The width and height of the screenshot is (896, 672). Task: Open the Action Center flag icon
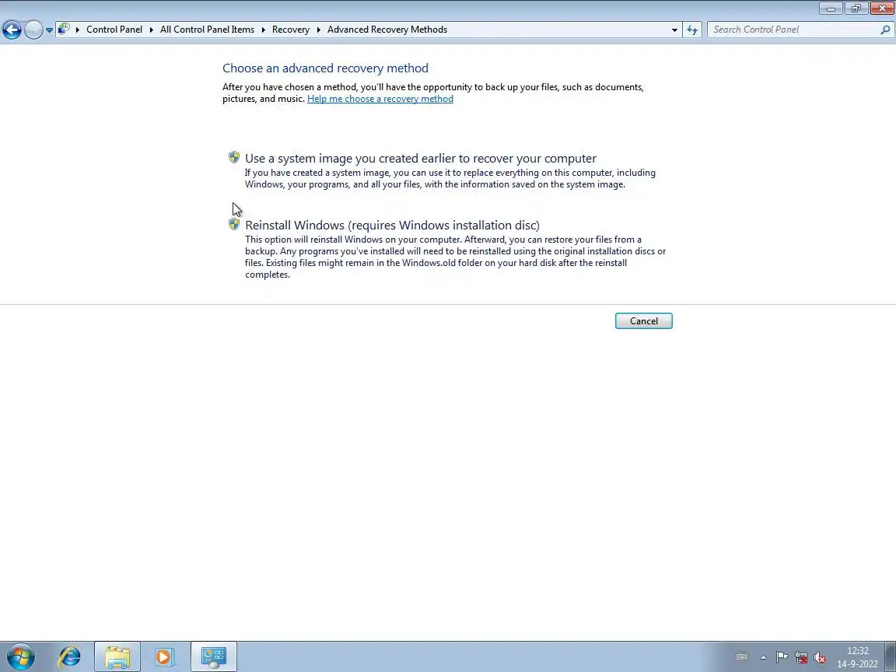coord(782,656)
